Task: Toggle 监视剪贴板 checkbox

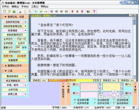Action: tap(115, 103)
